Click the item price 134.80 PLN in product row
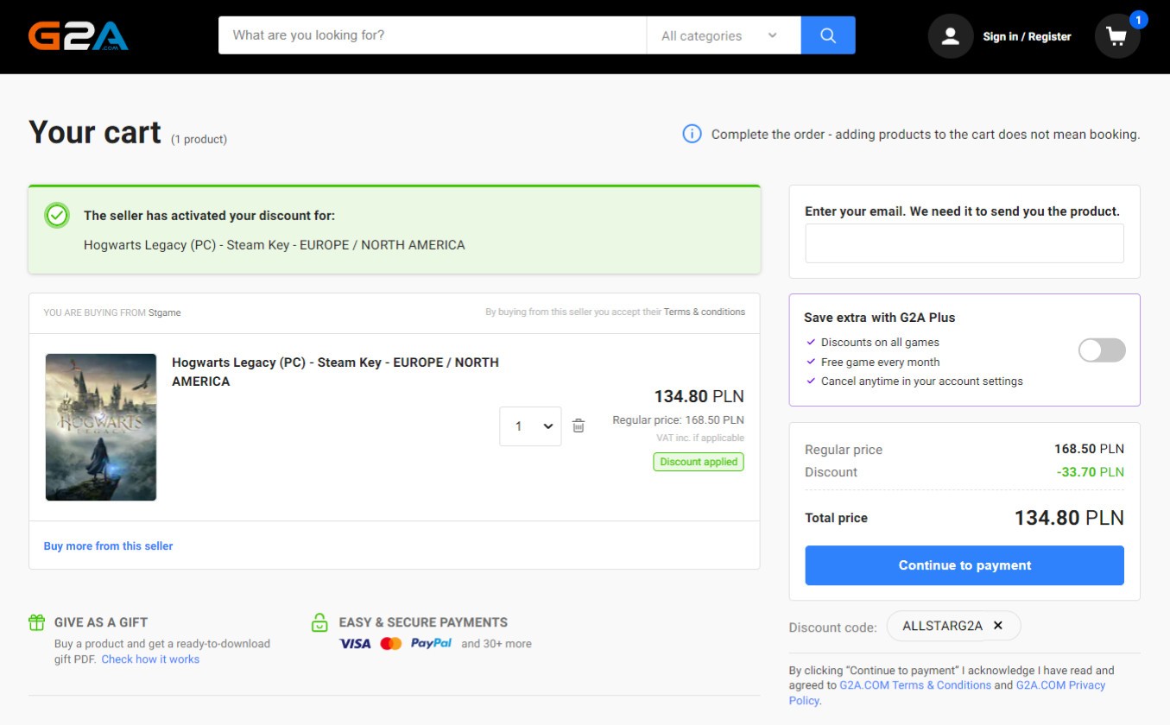Viewport: 1170px width, 725px height. click(x=699, y=396)
